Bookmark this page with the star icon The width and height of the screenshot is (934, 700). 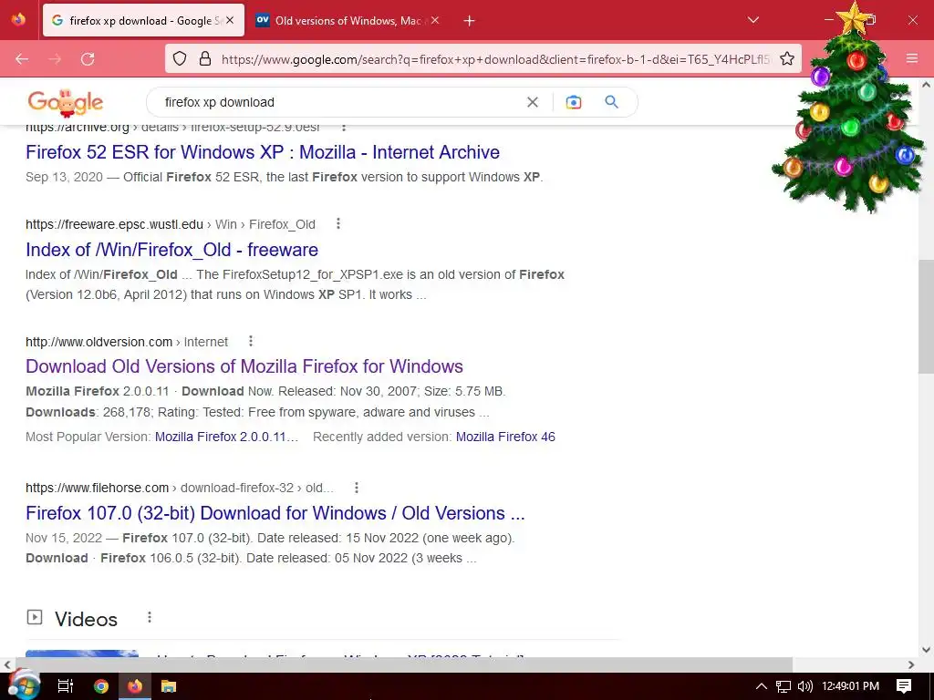coord(787,58)
